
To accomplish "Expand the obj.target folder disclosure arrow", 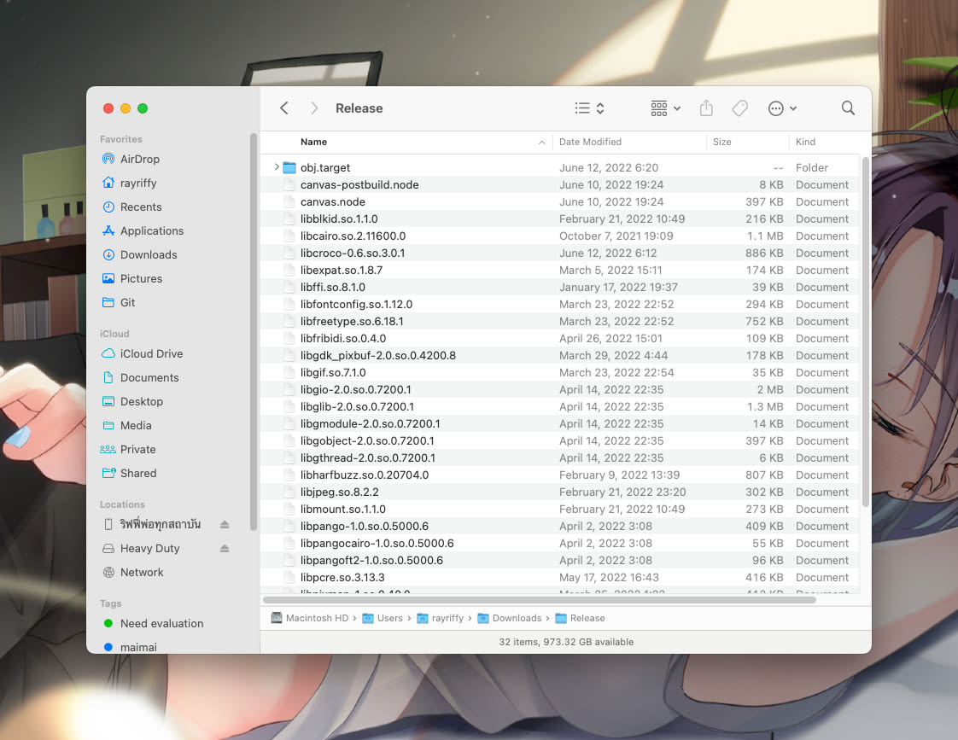I will [x=276, y=166].
